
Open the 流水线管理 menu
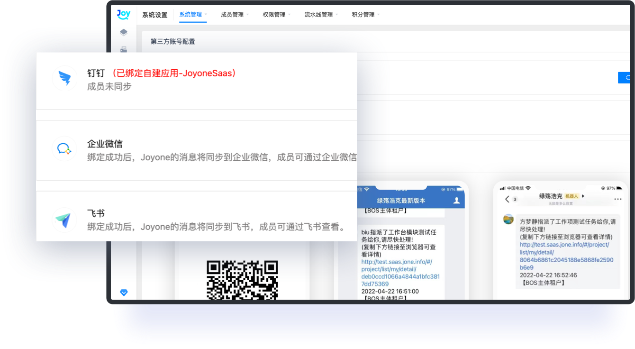click(318, 15)
